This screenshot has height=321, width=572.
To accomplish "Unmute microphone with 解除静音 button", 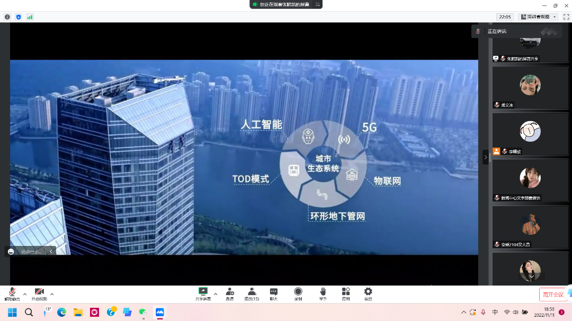I will tap(12, 294).
